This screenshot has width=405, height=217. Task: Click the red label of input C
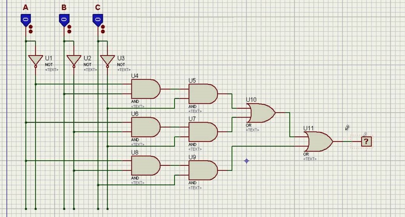[x=97, y=7]
